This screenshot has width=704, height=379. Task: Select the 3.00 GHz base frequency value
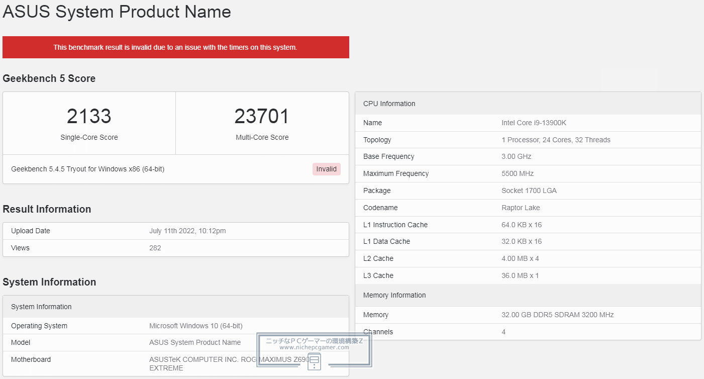tap(517, 156)
